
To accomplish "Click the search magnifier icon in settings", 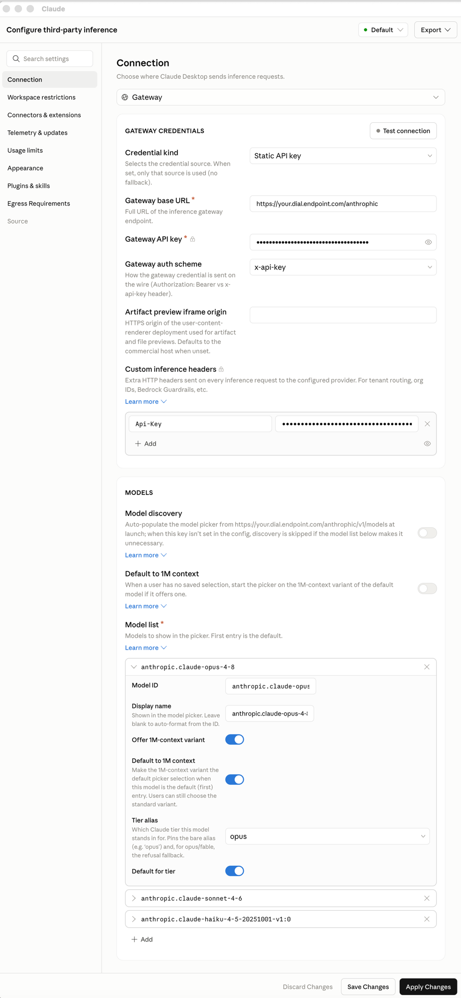I will coord(16,59).
